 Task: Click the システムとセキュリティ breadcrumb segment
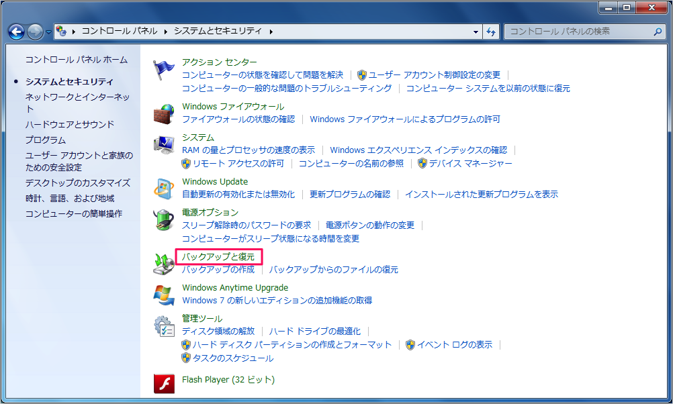coord(218,31)
